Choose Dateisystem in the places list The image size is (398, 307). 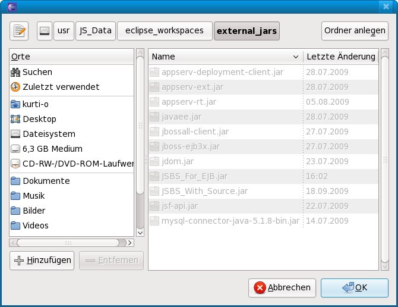point(49,134)
